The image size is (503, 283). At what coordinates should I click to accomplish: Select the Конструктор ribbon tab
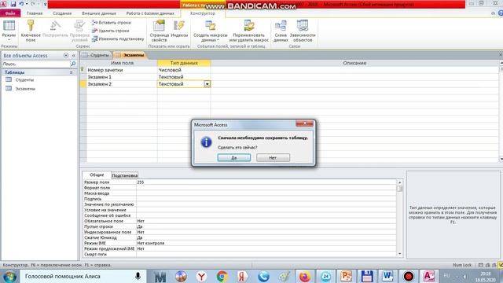pyautogui.click(x=203, y=13)
